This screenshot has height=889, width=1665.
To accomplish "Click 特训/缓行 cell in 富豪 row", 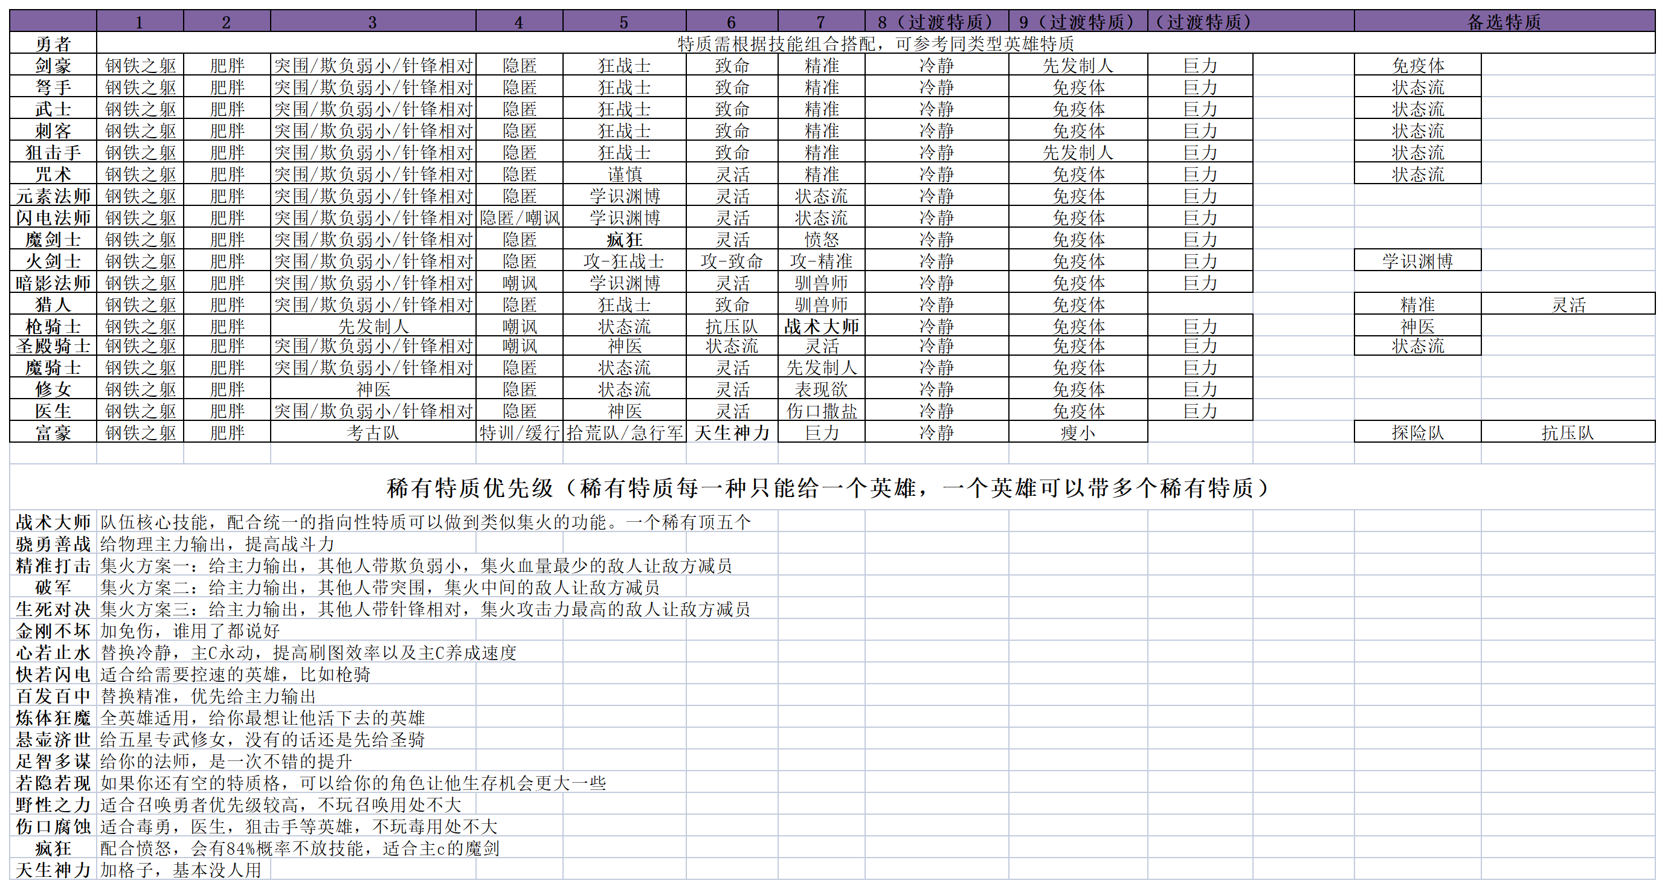I will click(520, 432).
